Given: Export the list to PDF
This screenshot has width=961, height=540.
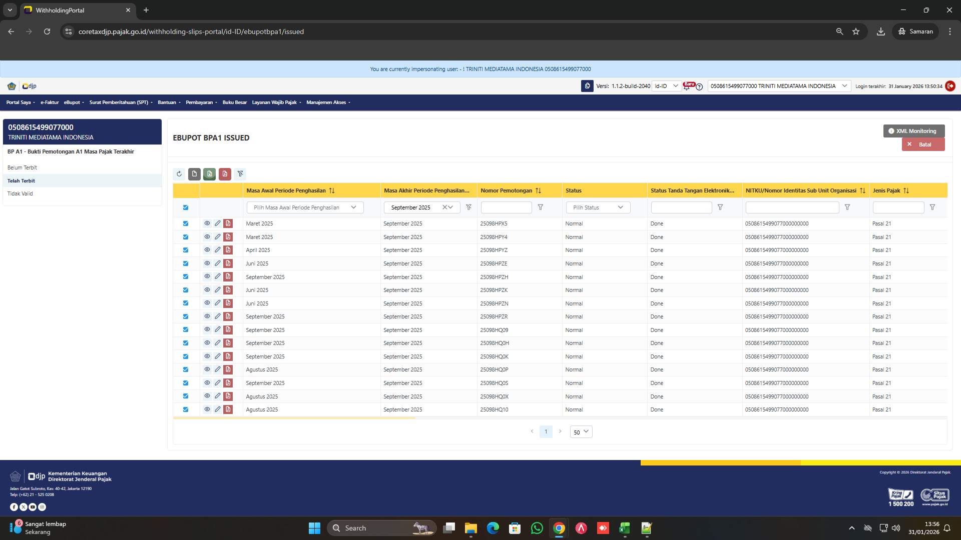Looking at the screenshot, I should [225, 174].
